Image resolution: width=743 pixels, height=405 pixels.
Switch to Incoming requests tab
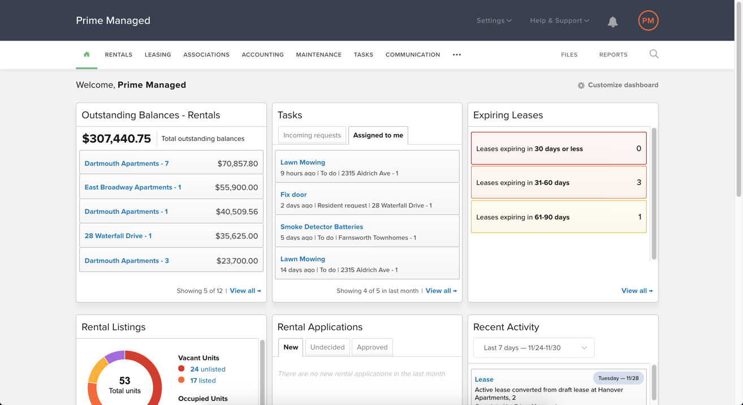pos(312,135)
